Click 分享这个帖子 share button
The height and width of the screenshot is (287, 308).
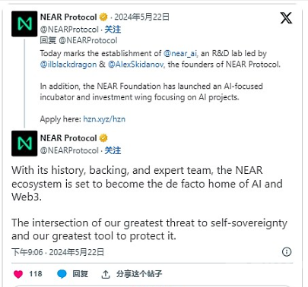pos(139,274)
